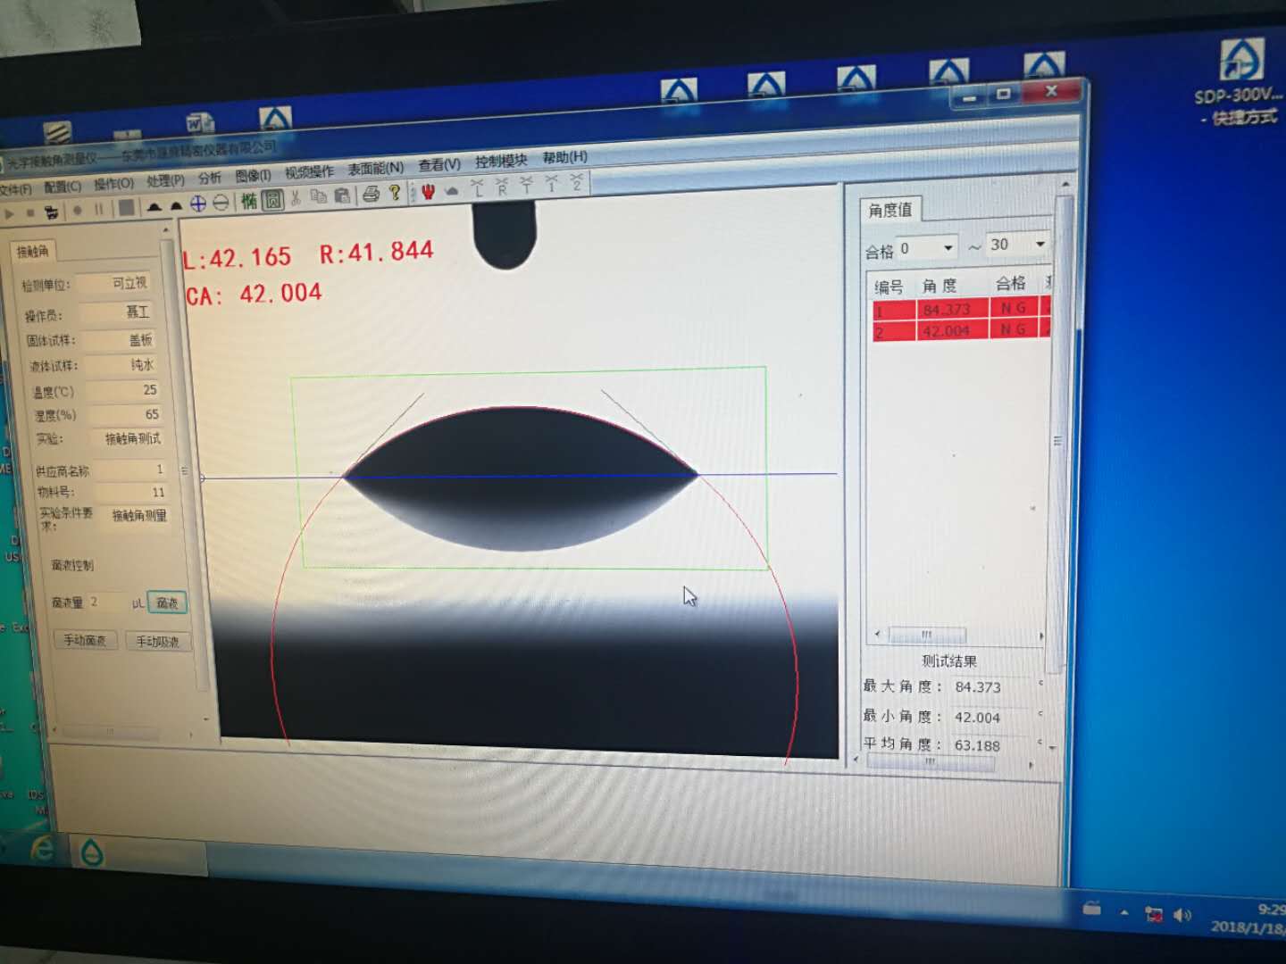The height and width of the screenshot is (964, 1286).
Task: Open the 表面能(N) menu
Action: click(375, 168)
